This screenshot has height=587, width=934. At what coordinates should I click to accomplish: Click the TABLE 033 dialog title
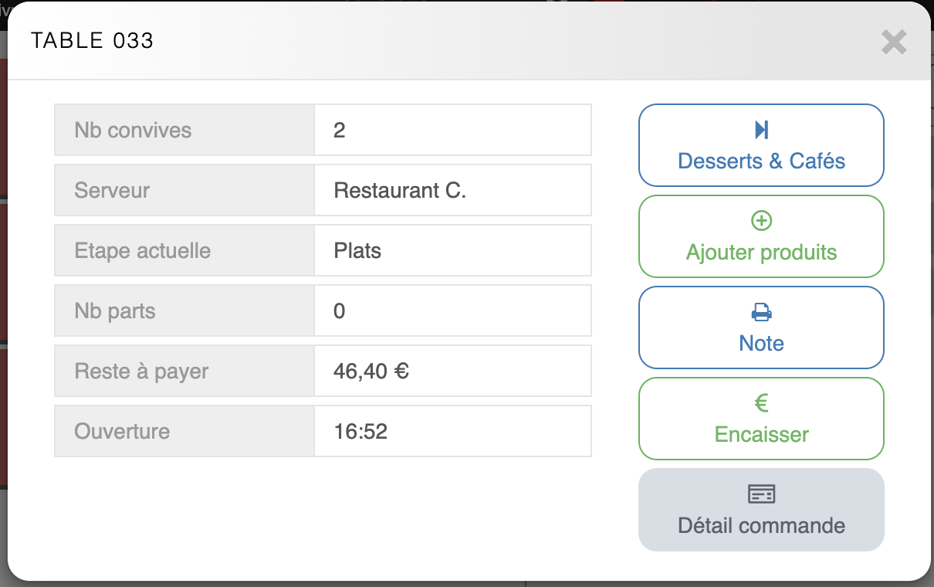tap(93, 41)
